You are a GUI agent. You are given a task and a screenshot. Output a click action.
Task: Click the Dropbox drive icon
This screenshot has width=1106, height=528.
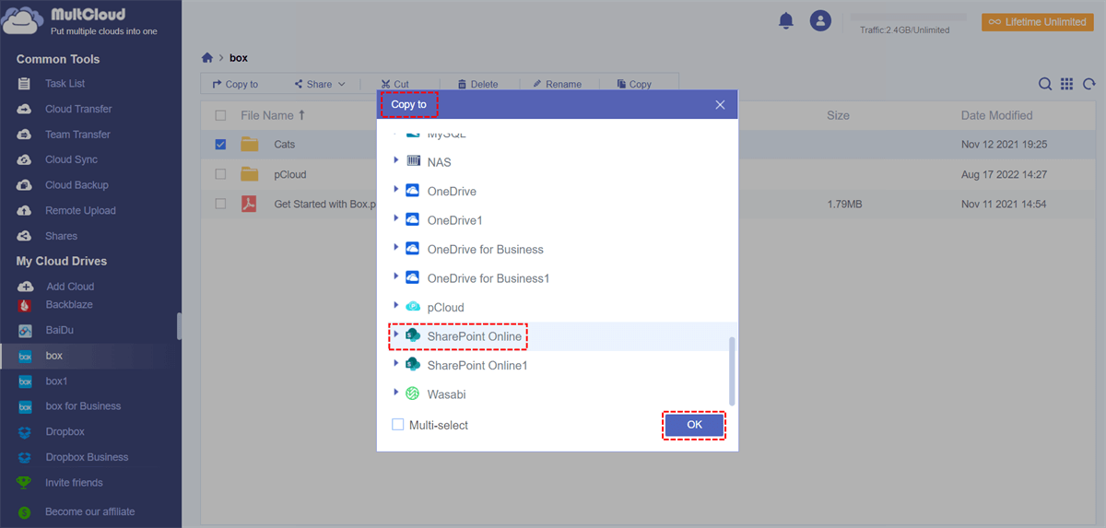[26, 432]
